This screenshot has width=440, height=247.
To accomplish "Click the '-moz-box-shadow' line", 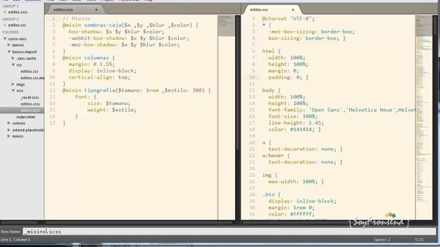I will [x=124, y=45].
